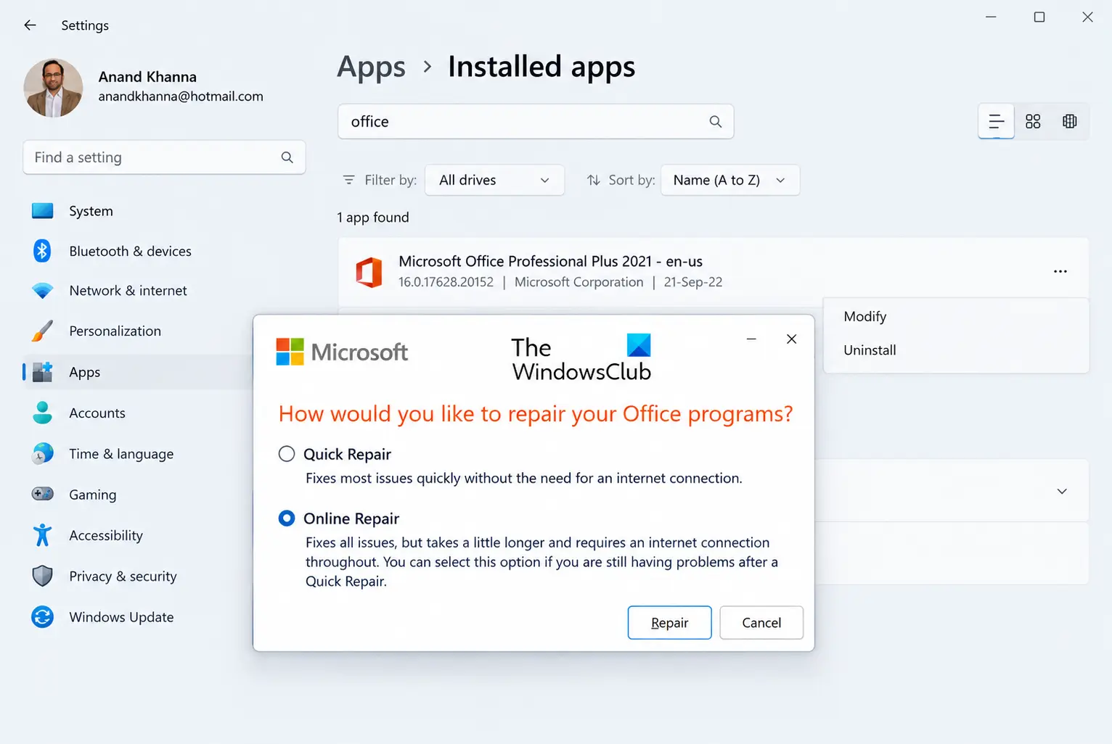The height and width of the screenshot is (744, 1112).
Task: Click the office search input field
Action: [536, 122]
